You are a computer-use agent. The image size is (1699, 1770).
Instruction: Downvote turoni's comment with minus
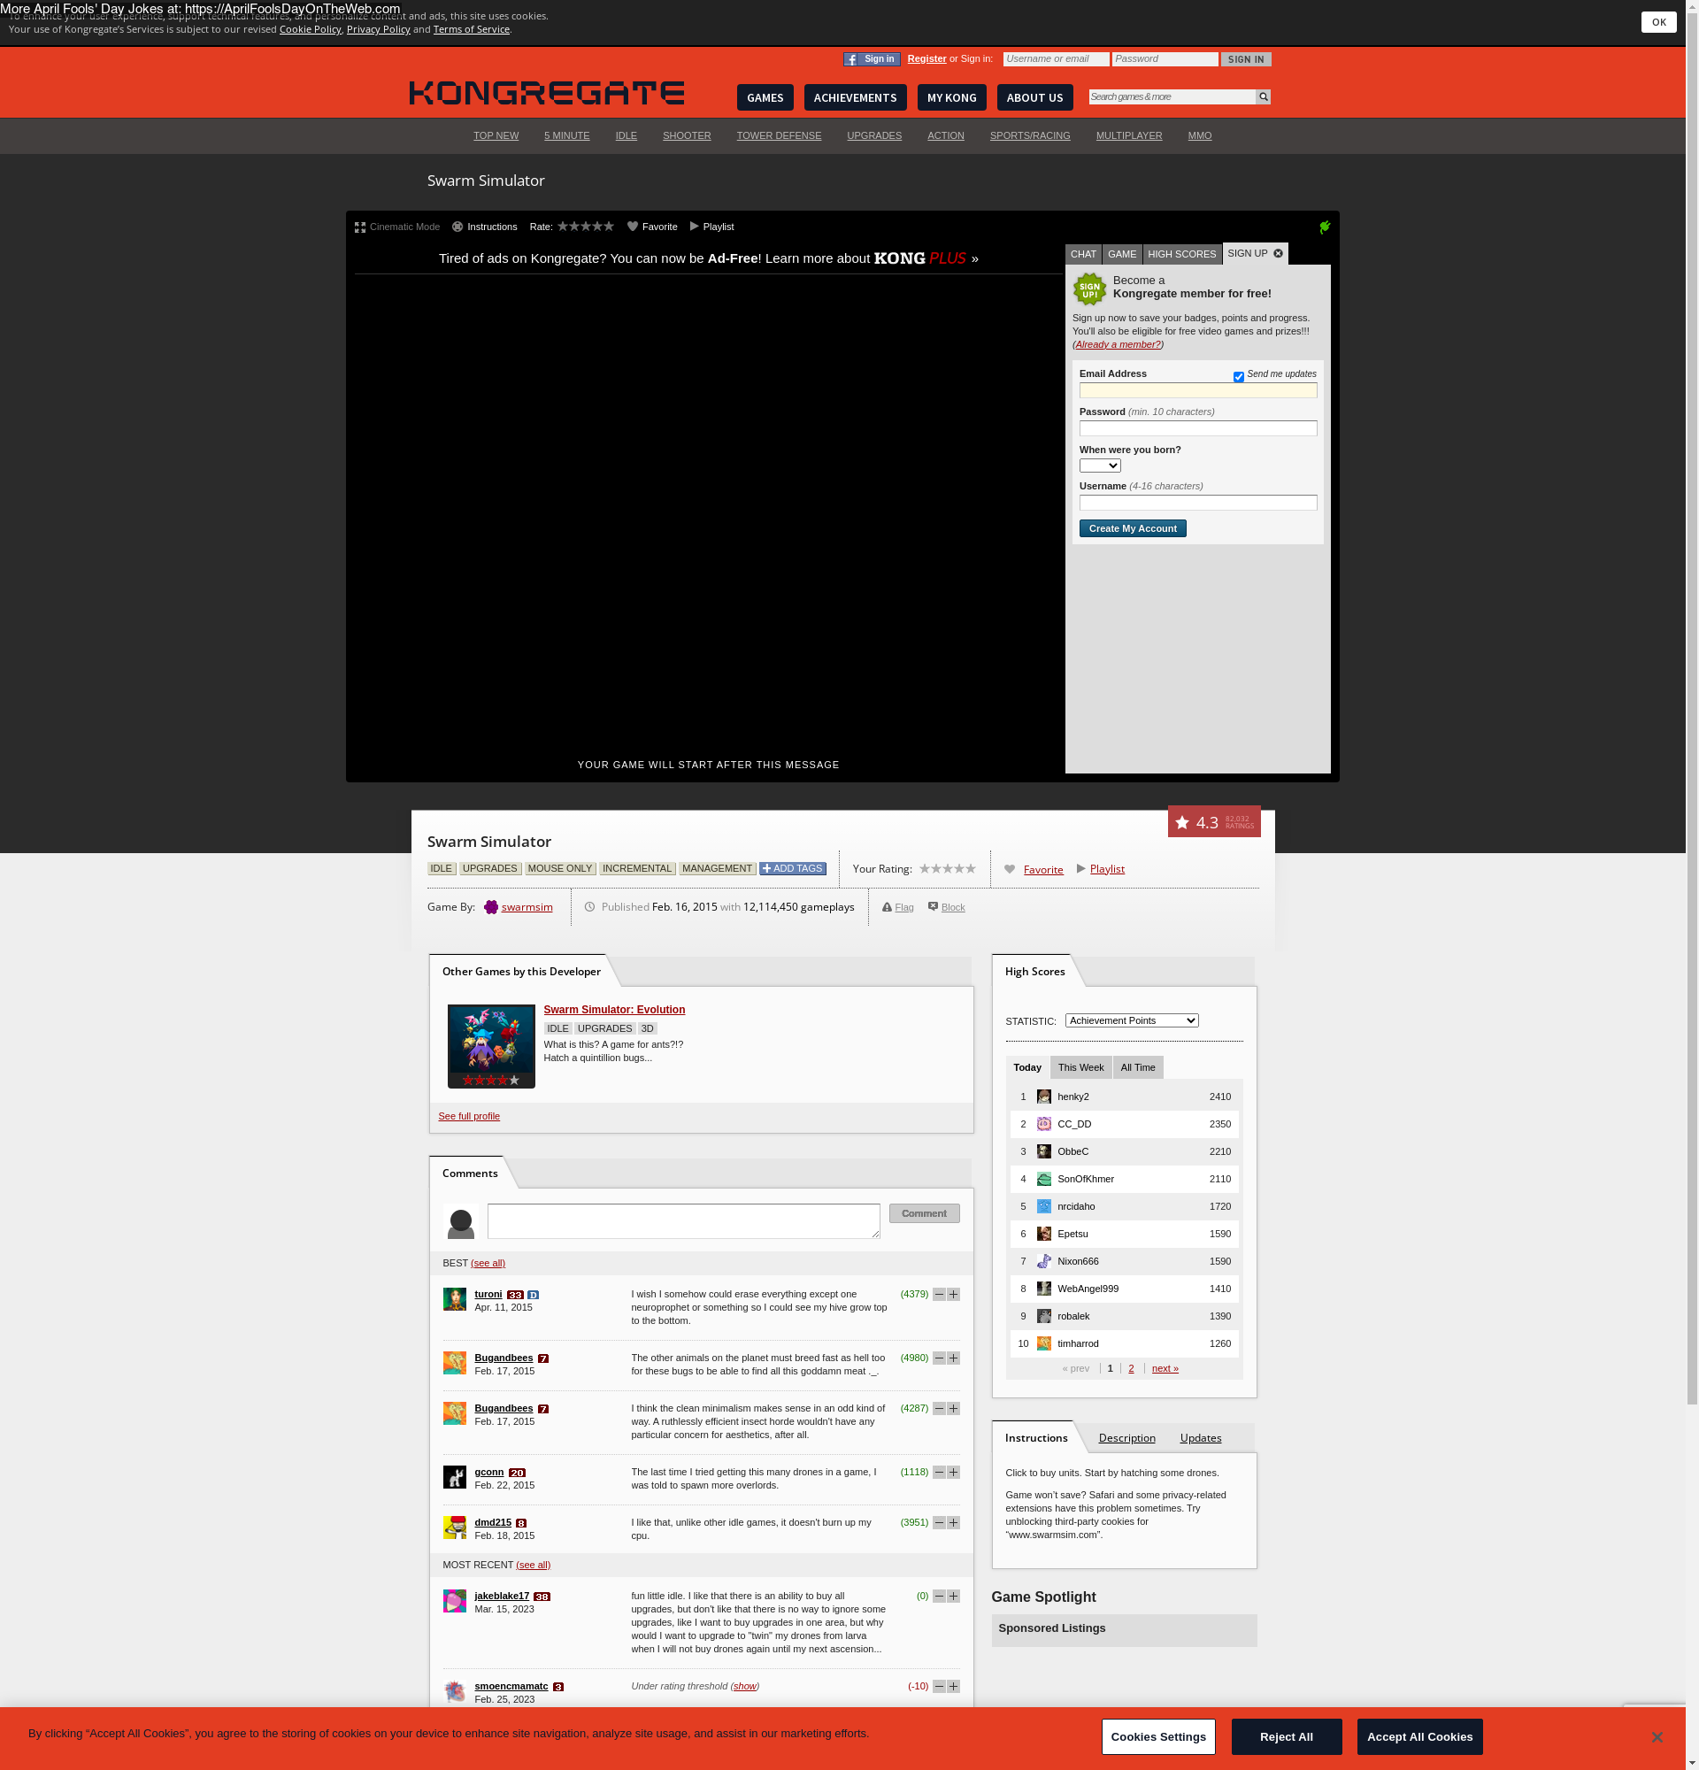pyautogui.click(x=939, y=1294)
